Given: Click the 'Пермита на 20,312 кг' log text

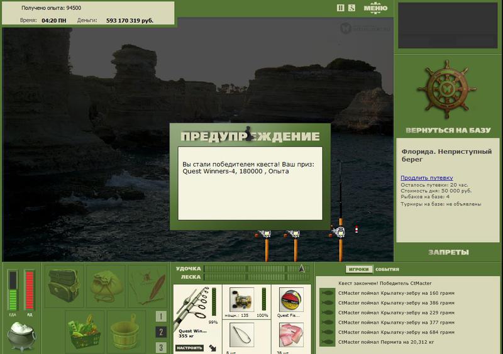Looking at the screenshot, I should [x=407, y=342].
